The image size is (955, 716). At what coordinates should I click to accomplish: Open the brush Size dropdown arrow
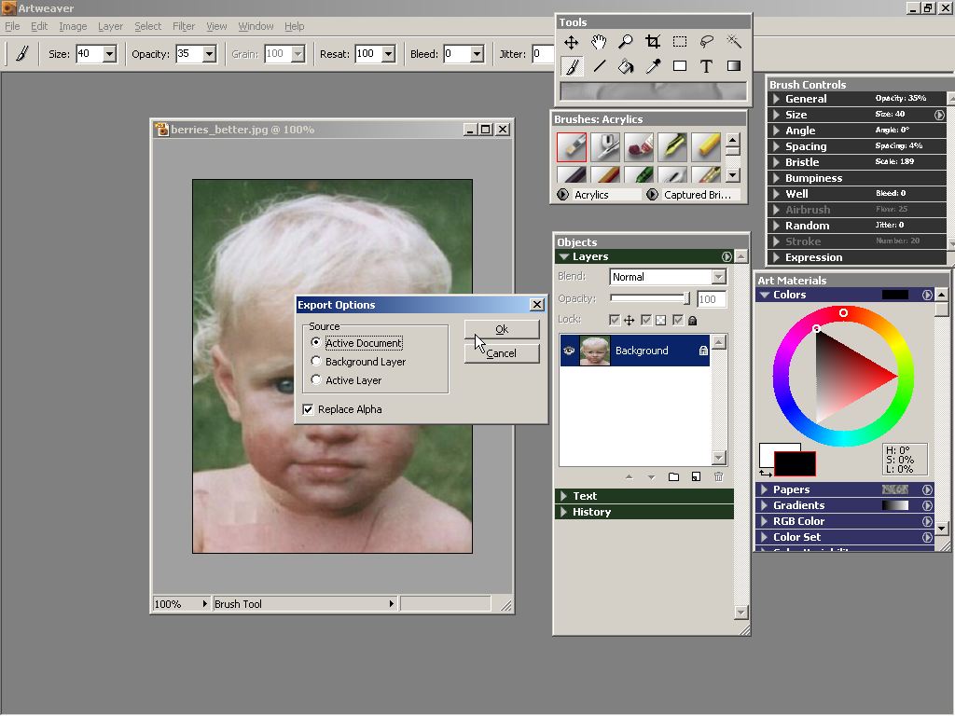(x=109, y=54)
